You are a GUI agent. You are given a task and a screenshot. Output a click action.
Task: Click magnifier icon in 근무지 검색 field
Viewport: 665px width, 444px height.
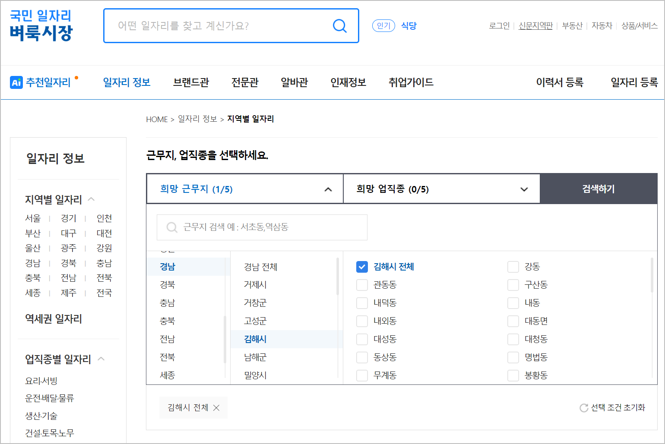coord(172,227)
